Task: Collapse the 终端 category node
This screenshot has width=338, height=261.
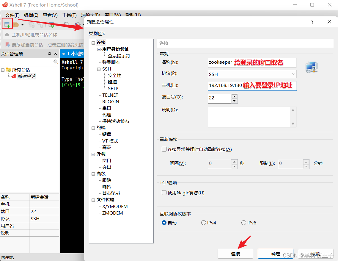Action: [93, 128]
